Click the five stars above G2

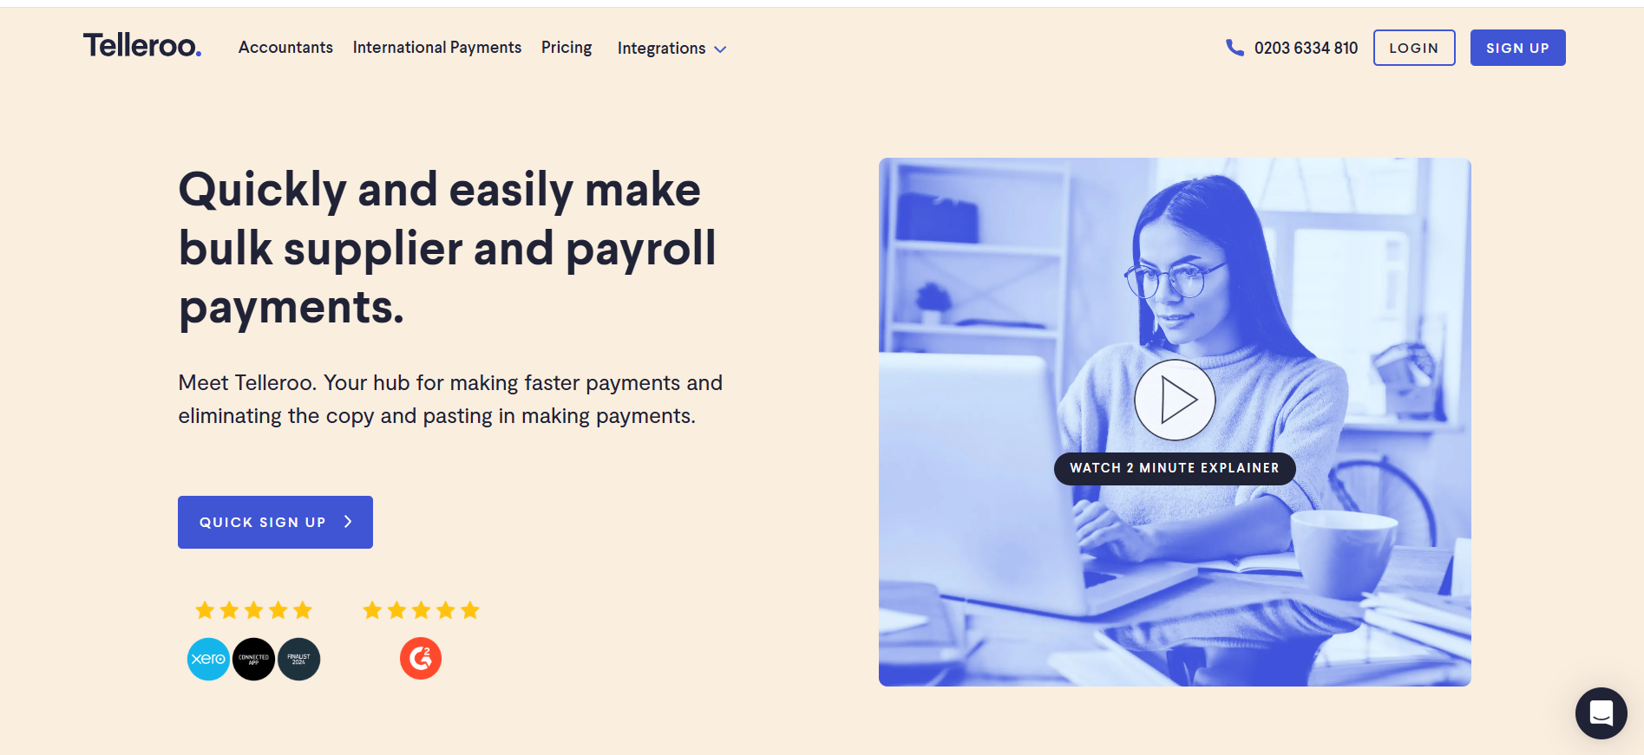[421, 610]
